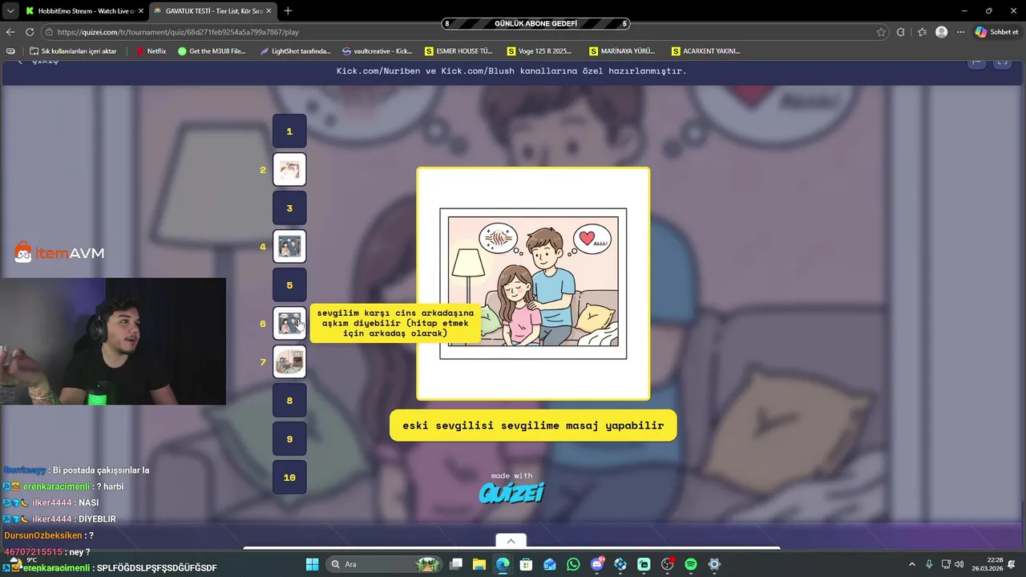Open a new browser tab
This screenshot has height=577, width=1026.
[x=288, y=10]
